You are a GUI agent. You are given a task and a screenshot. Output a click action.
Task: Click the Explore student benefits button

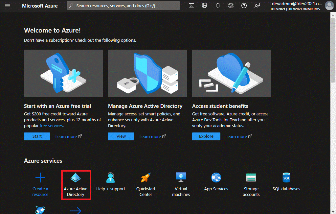tap(206, 136)
